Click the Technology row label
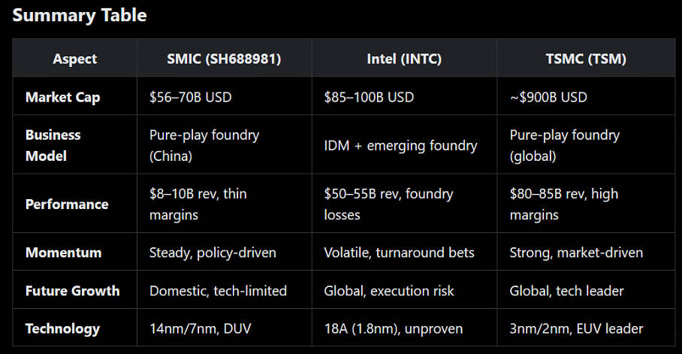 tap(62, 328)
